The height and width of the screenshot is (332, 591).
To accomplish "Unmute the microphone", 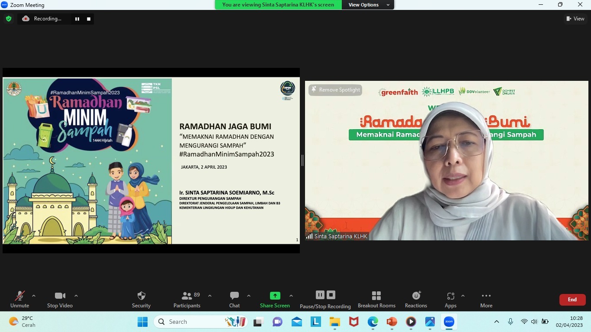I will tap(20, 299).
